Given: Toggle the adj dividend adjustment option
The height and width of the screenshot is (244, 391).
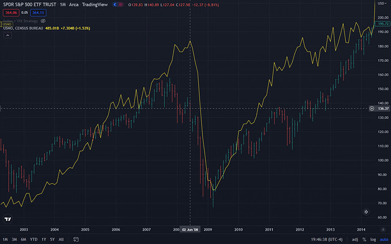Looking at the screenshot, I should click(355, 239).
